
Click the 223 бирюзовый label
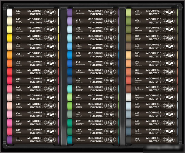tap(80, 37)
